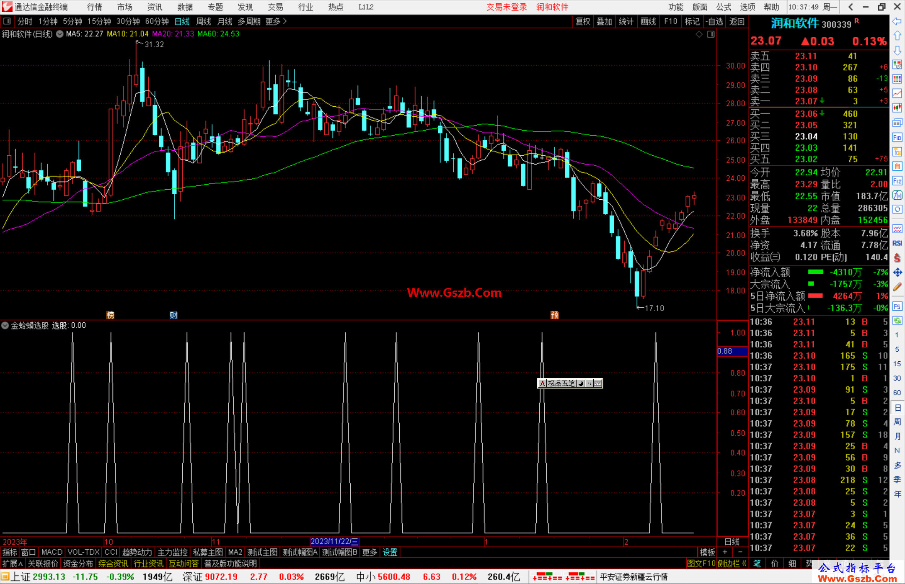Click the minus zoom button beside 模板

click(740, 552)
